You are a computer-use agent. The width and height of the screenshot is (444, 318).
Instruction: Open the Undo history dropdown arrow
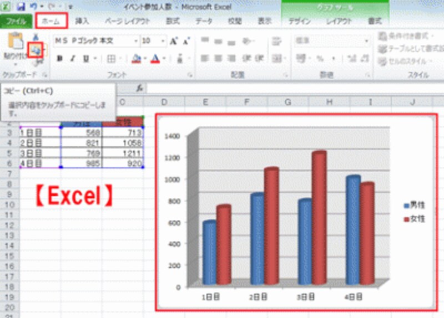point(42,6)
